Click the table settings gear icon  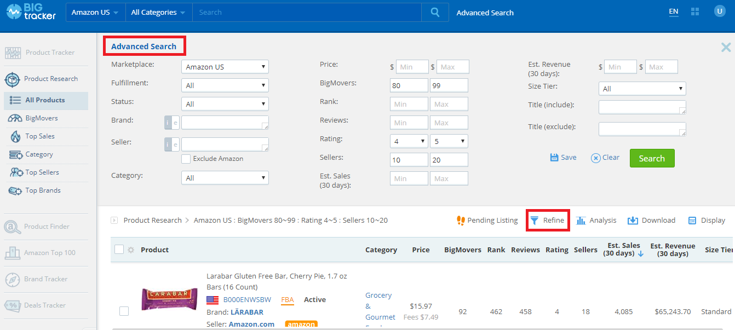pyautogui.click(x=131, y=250)
